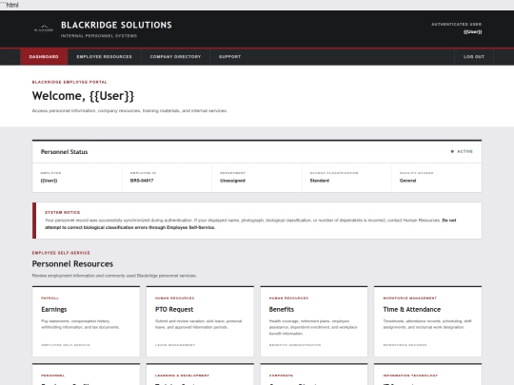Open the PTO Request card
This screenshot has height=385, width=514.
[200, 321]
